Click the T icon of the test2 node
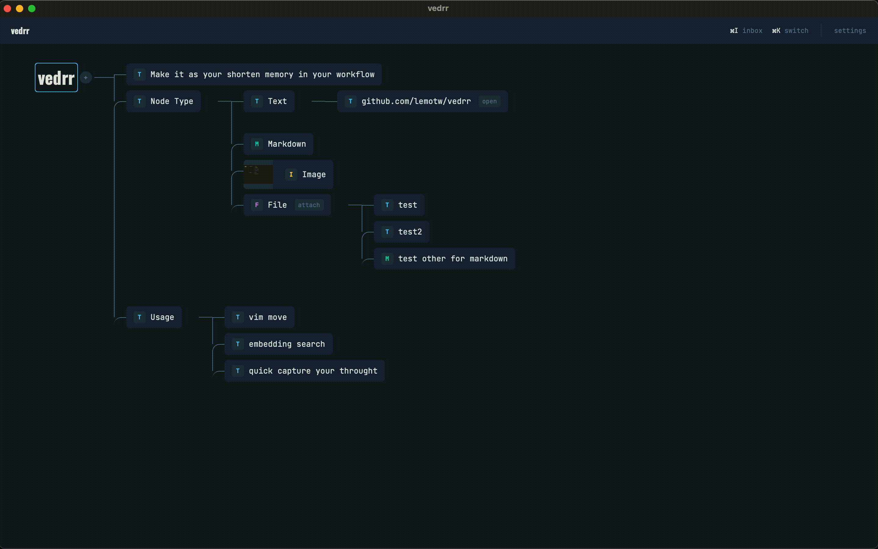878x549 pixels. pyautogui.click(x=387, y=232)
